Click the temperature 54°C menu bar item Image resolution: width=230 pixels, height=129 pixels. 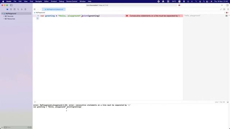click(x=174, y=1)
